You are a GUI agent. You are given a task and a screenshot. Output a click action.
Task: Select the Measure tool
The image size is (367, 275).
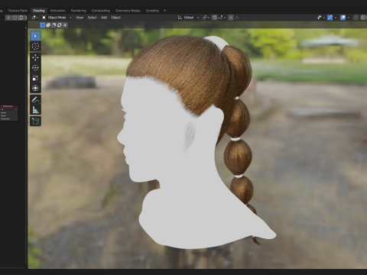coord(35,110)
